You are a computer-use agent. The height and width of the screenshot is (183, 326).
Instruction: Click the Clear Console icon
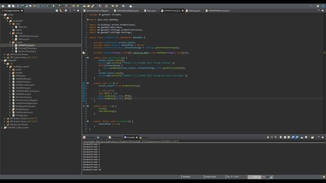(281, 137)
